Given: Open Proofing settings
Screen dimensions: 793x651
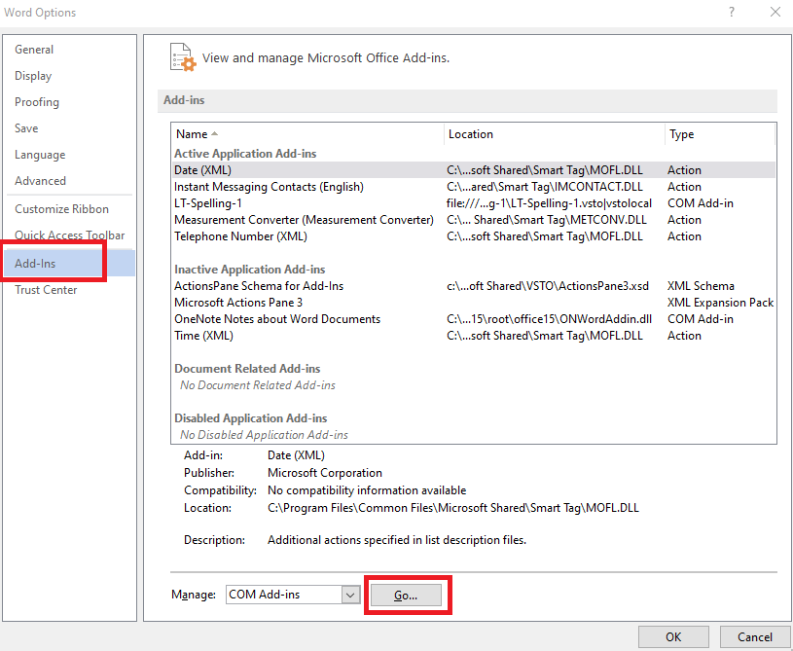Looking at the screenshot, I should tap(36, 102).
